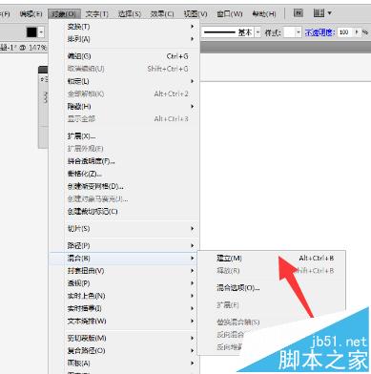Open the 窗口(W) menu
The width and height of the screenshot is (371, 374).
(230, 14)
